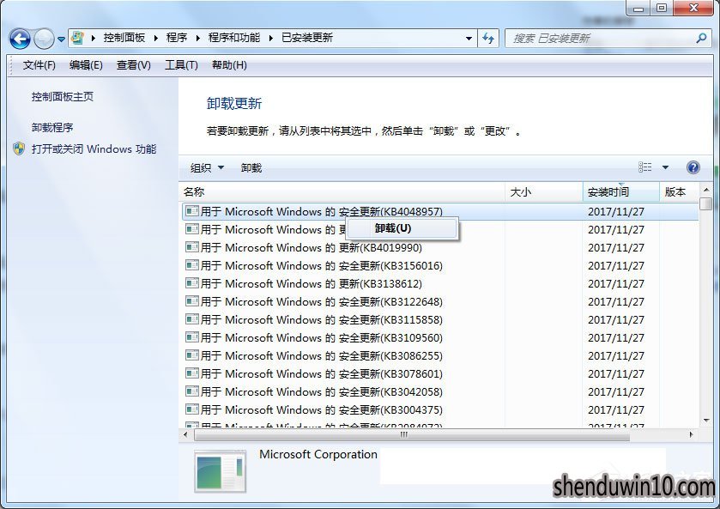Expand the arrow after 程序和功能 breadcrumb
The height and width of the screenshot is (509, 720).
coord(271,38)
